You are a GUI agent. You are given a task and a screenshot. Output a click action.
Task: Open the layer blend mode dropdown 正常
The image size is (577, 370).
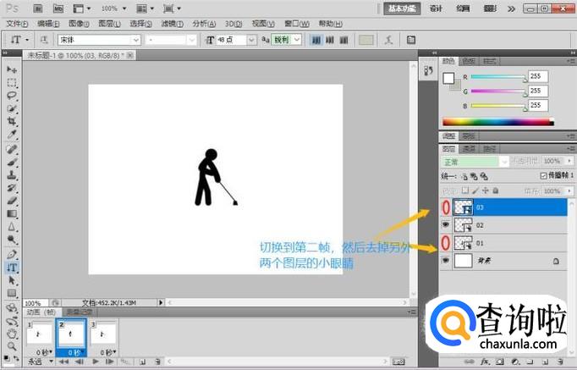[475, 161]
